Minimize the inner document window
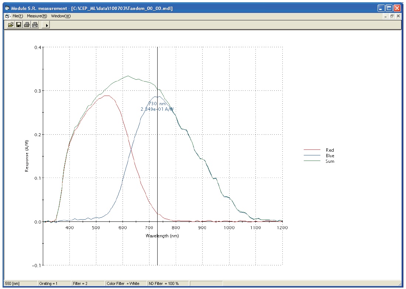Image resolution: width=406 pixels, height=289 pixels. pyautogui.click(x=386, y=16)
